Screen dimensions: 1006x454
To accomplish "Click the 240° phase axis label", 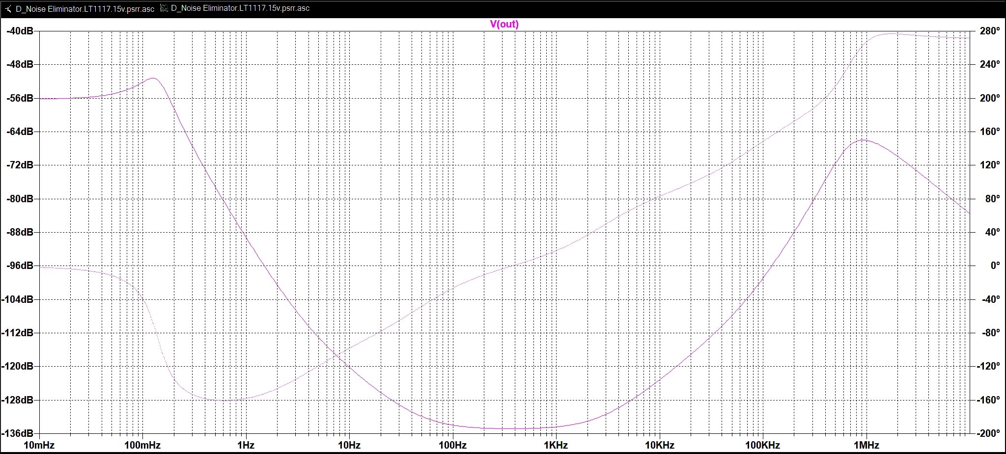I will [x=990, y=64].
